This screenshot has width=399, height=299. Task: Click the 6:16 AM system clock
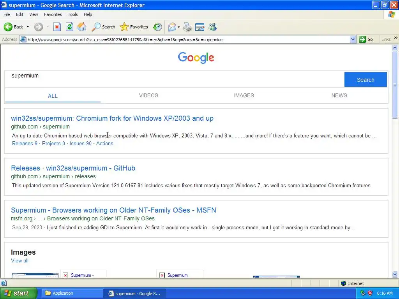tap(385, 293)
